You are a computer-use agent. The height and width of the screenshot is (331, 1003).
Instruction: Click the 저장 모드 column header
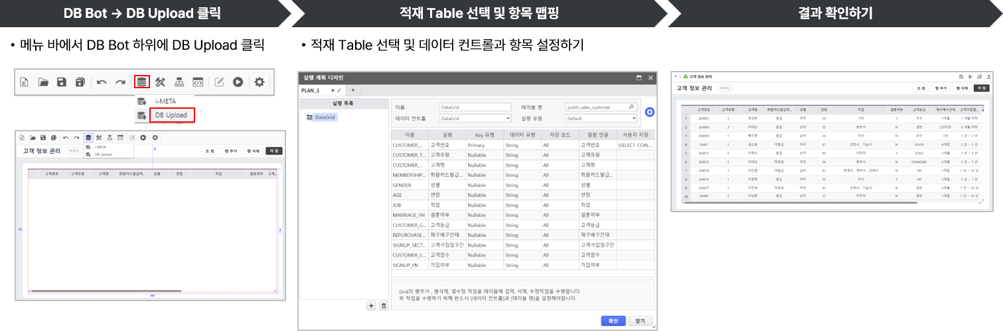(558, 135)
